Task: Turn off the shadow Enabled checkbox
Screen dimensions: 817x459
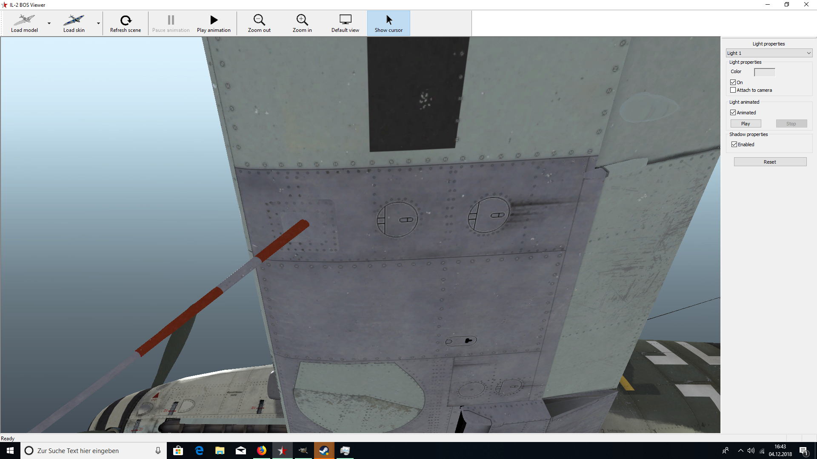Action: click(734, 144)
